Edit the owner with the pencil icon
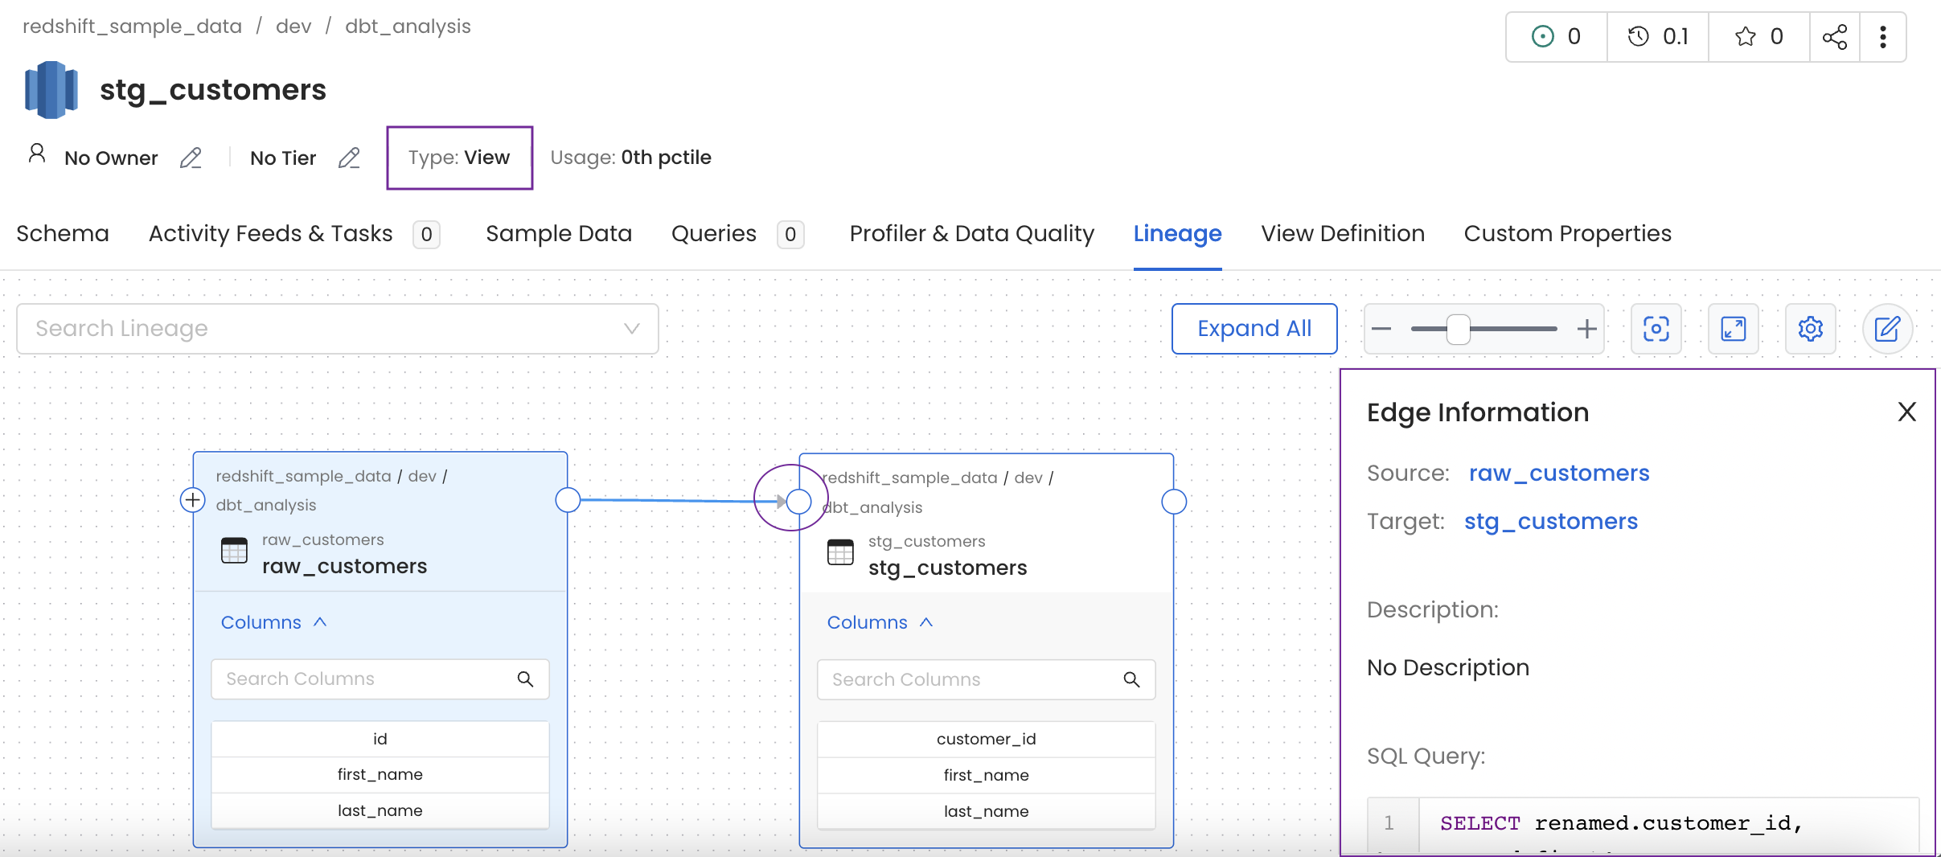1941x857 pixels. (191, 158)
